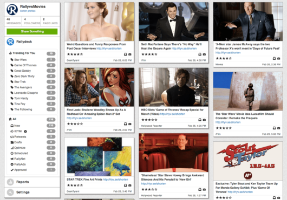
Task: Show the Retweets filter
Action: (20, 137)
